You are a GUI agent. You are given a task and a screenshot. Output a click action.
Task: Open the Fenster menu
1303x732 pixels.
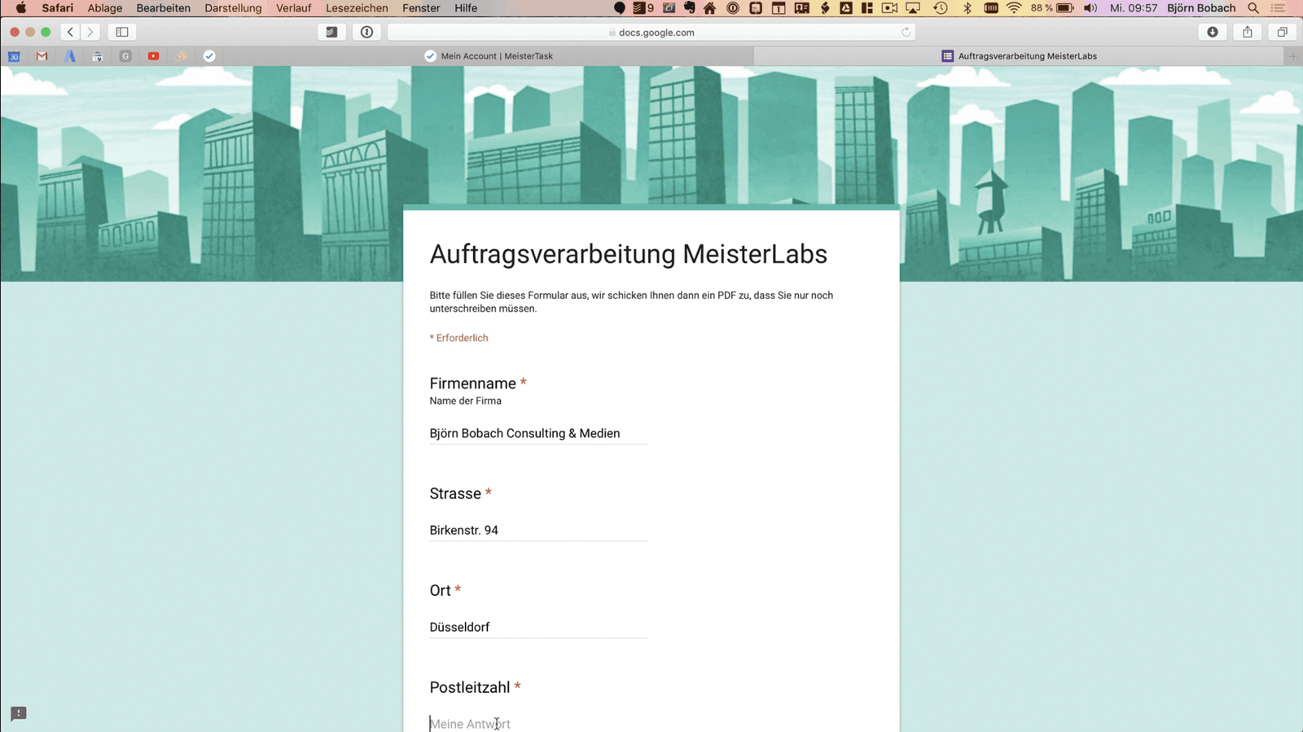click(421, 8)
